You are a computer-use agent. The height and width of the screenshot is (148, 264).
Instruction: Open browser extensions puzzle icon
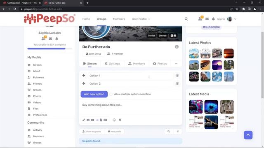(243, 9)
